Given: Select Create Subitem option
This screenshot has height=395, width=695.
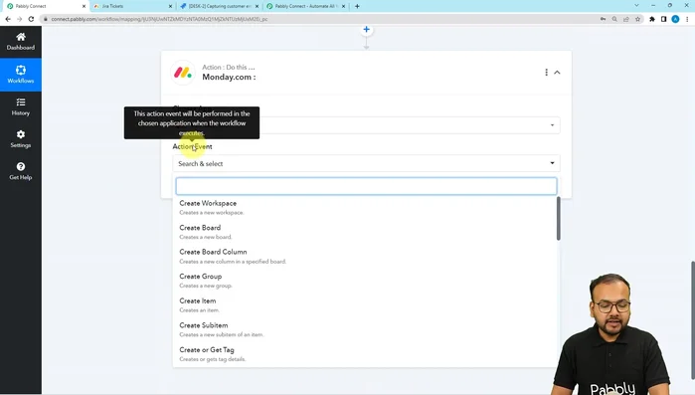Looking at the screenshot, I should [x=366, y=329].
